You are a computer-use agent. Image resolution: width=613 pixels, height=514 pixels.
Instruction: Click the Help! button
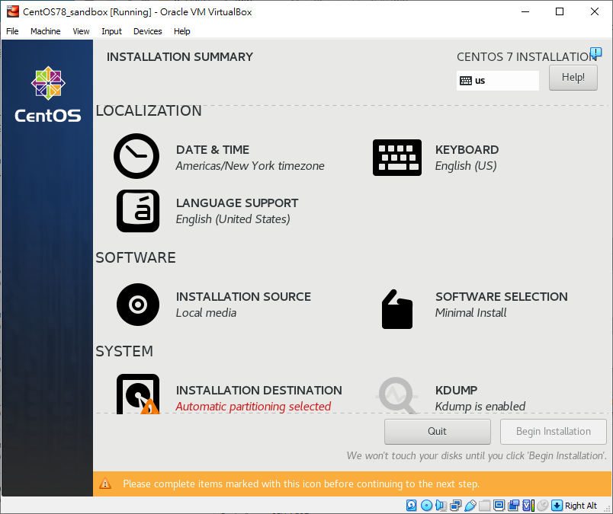pyautogui.click(x=573, y=77)
